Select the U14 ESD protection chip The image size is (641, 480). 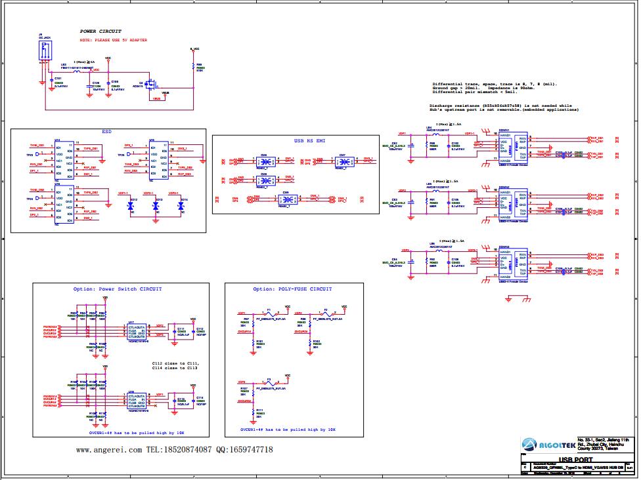coord(64,160)
